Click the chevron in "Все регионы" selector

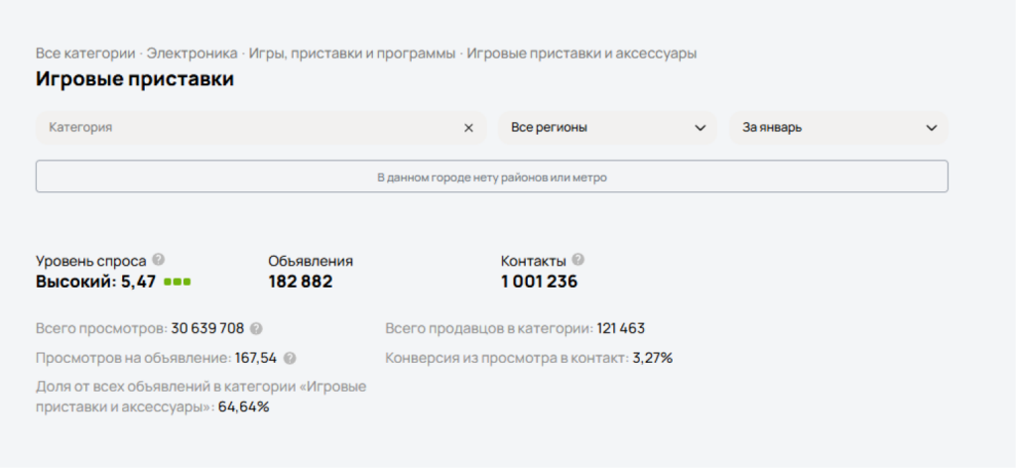point(699,128)
